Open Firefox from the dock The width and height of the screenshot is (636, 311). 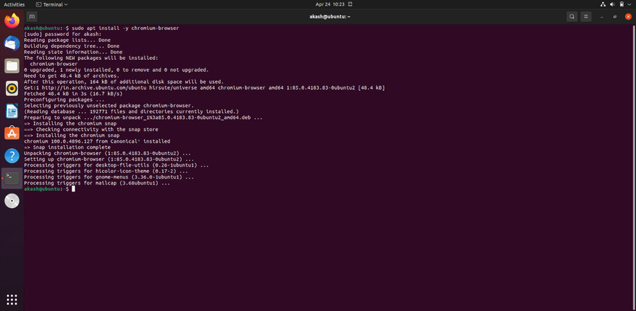tap(12, 21)
